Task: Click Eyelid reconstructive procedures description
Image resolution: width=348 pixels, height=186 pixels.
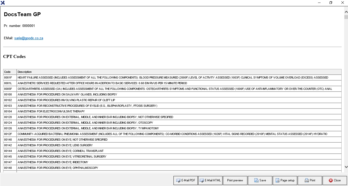Action: (x=179, y=106)
